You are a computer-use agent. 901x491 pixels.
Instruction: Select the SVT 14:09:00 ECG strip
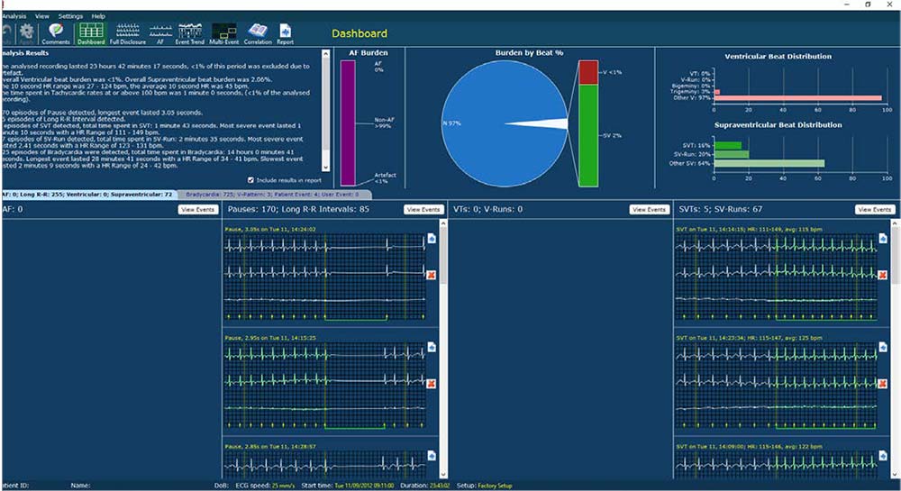pyautogui.click(x=777, y=464)
